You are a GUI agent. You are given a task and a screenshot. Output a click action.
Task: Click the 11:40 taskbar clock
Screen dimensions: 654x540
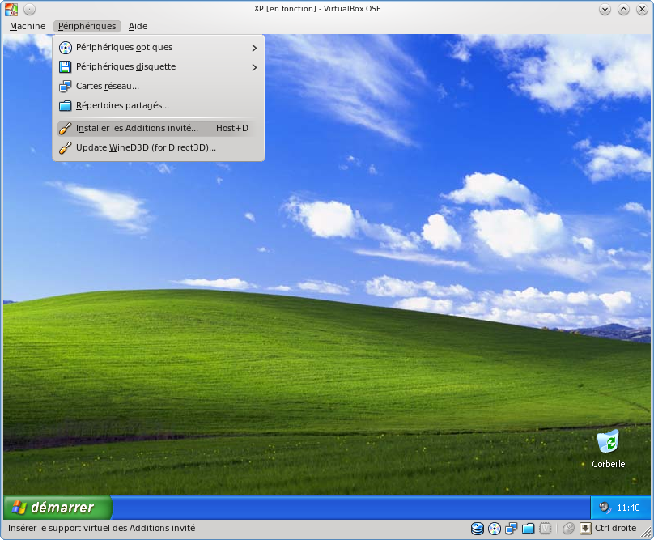pyautogui.click(x=628, y=508)
